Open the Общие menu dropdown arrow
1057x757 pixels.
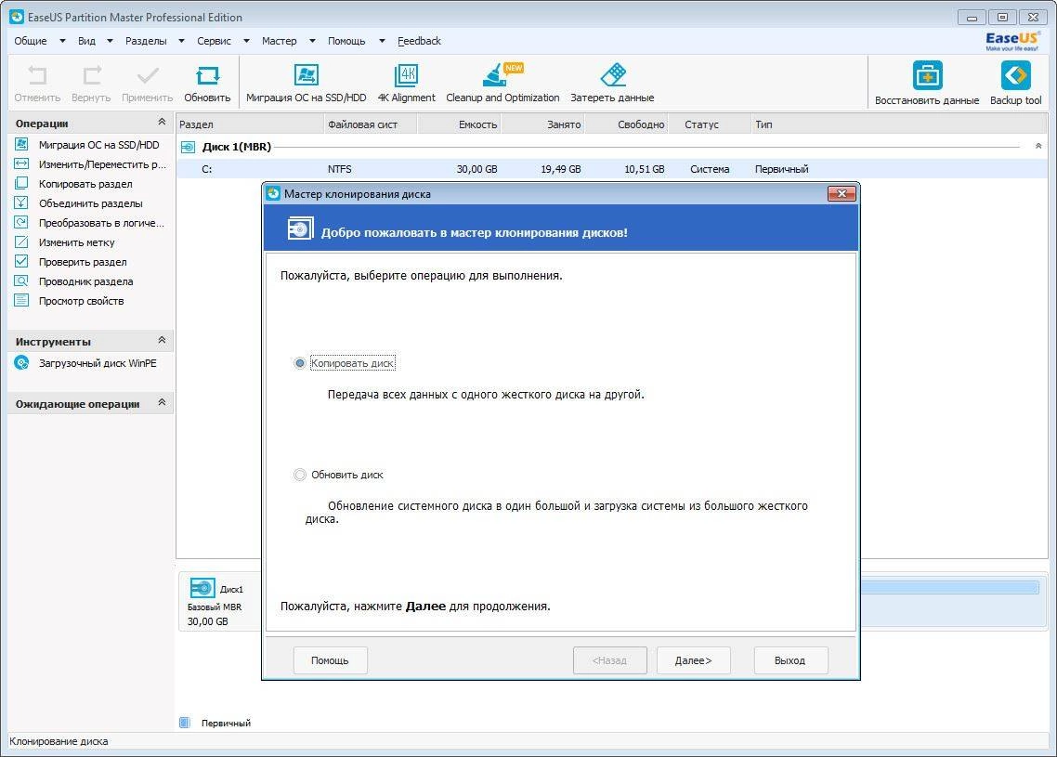tap(62, 41)
